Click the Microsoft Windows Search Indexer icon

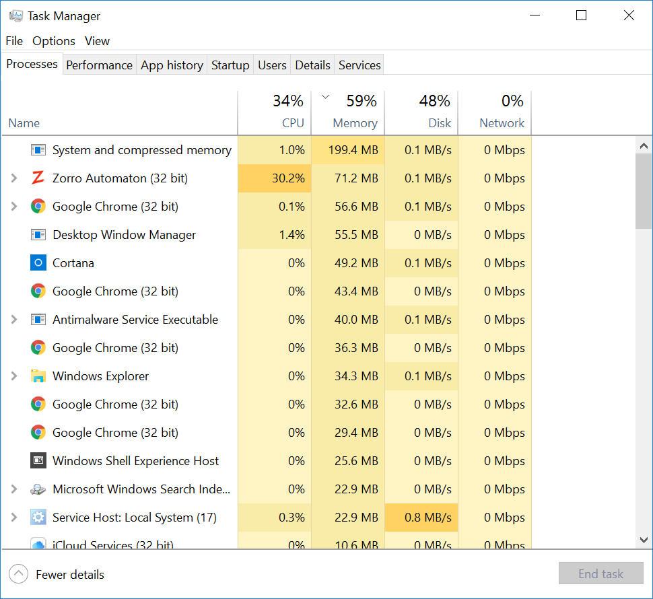pos(38,489)
